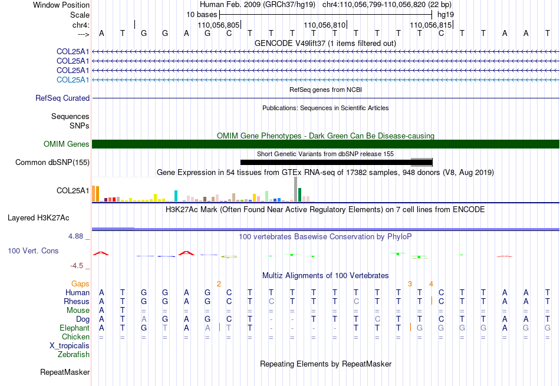Click the ---> sequence direction label
Screen dimensions: 560x386
(84, 34)
